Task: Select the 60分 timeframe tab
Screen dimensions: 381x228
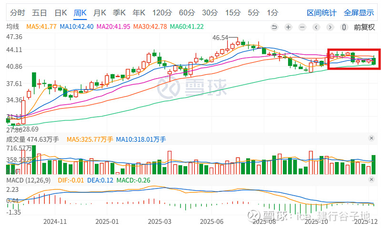Action: coord(187,12)
